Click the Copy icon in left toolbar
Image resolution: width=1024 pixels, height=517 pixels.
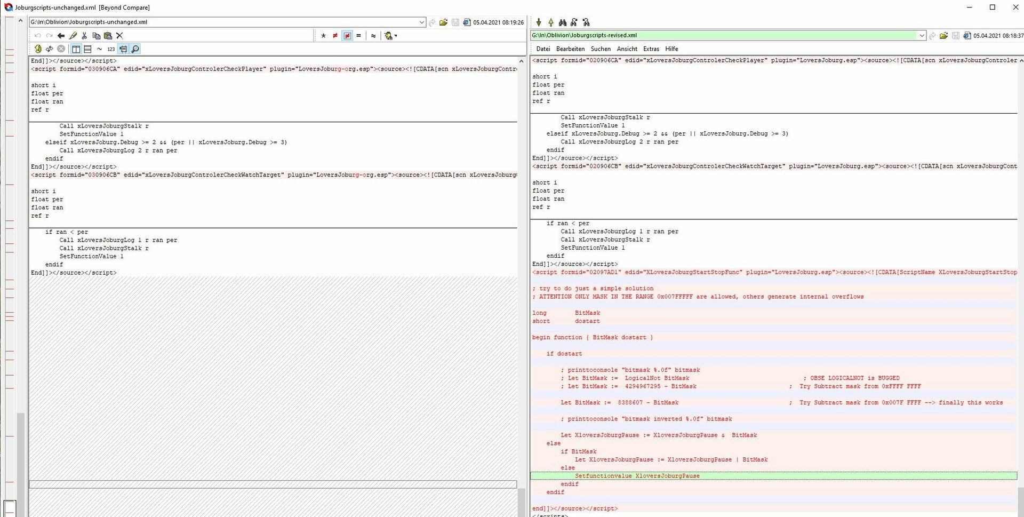pyautogui.click(x=96, y=36)
